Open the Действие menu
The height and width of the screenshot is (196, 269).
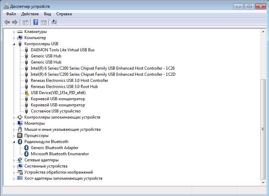pyautogui.click(x=30, y=14)
